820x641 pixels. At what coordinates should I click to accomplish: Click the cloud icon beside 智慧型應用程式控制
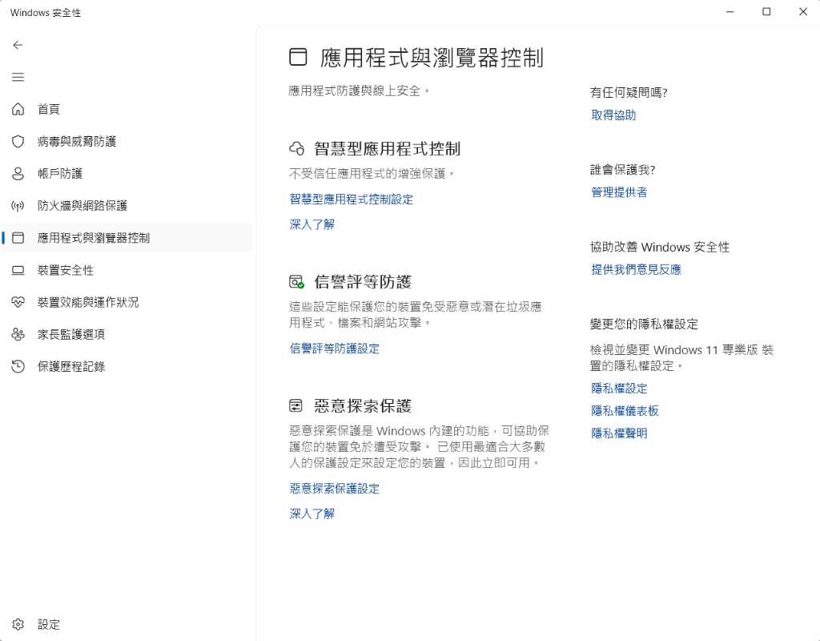pyautogui.click(x=296, y=149)
